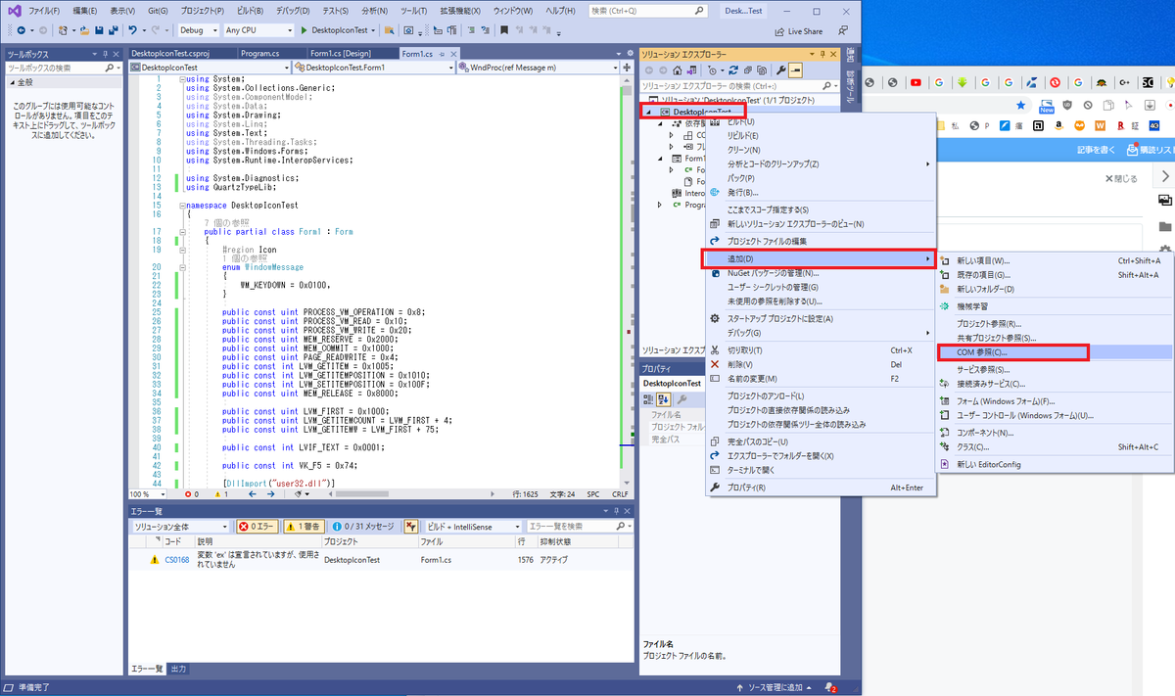Open the ファイル(F) menu

pyautogui.click(x=45, y=10)
